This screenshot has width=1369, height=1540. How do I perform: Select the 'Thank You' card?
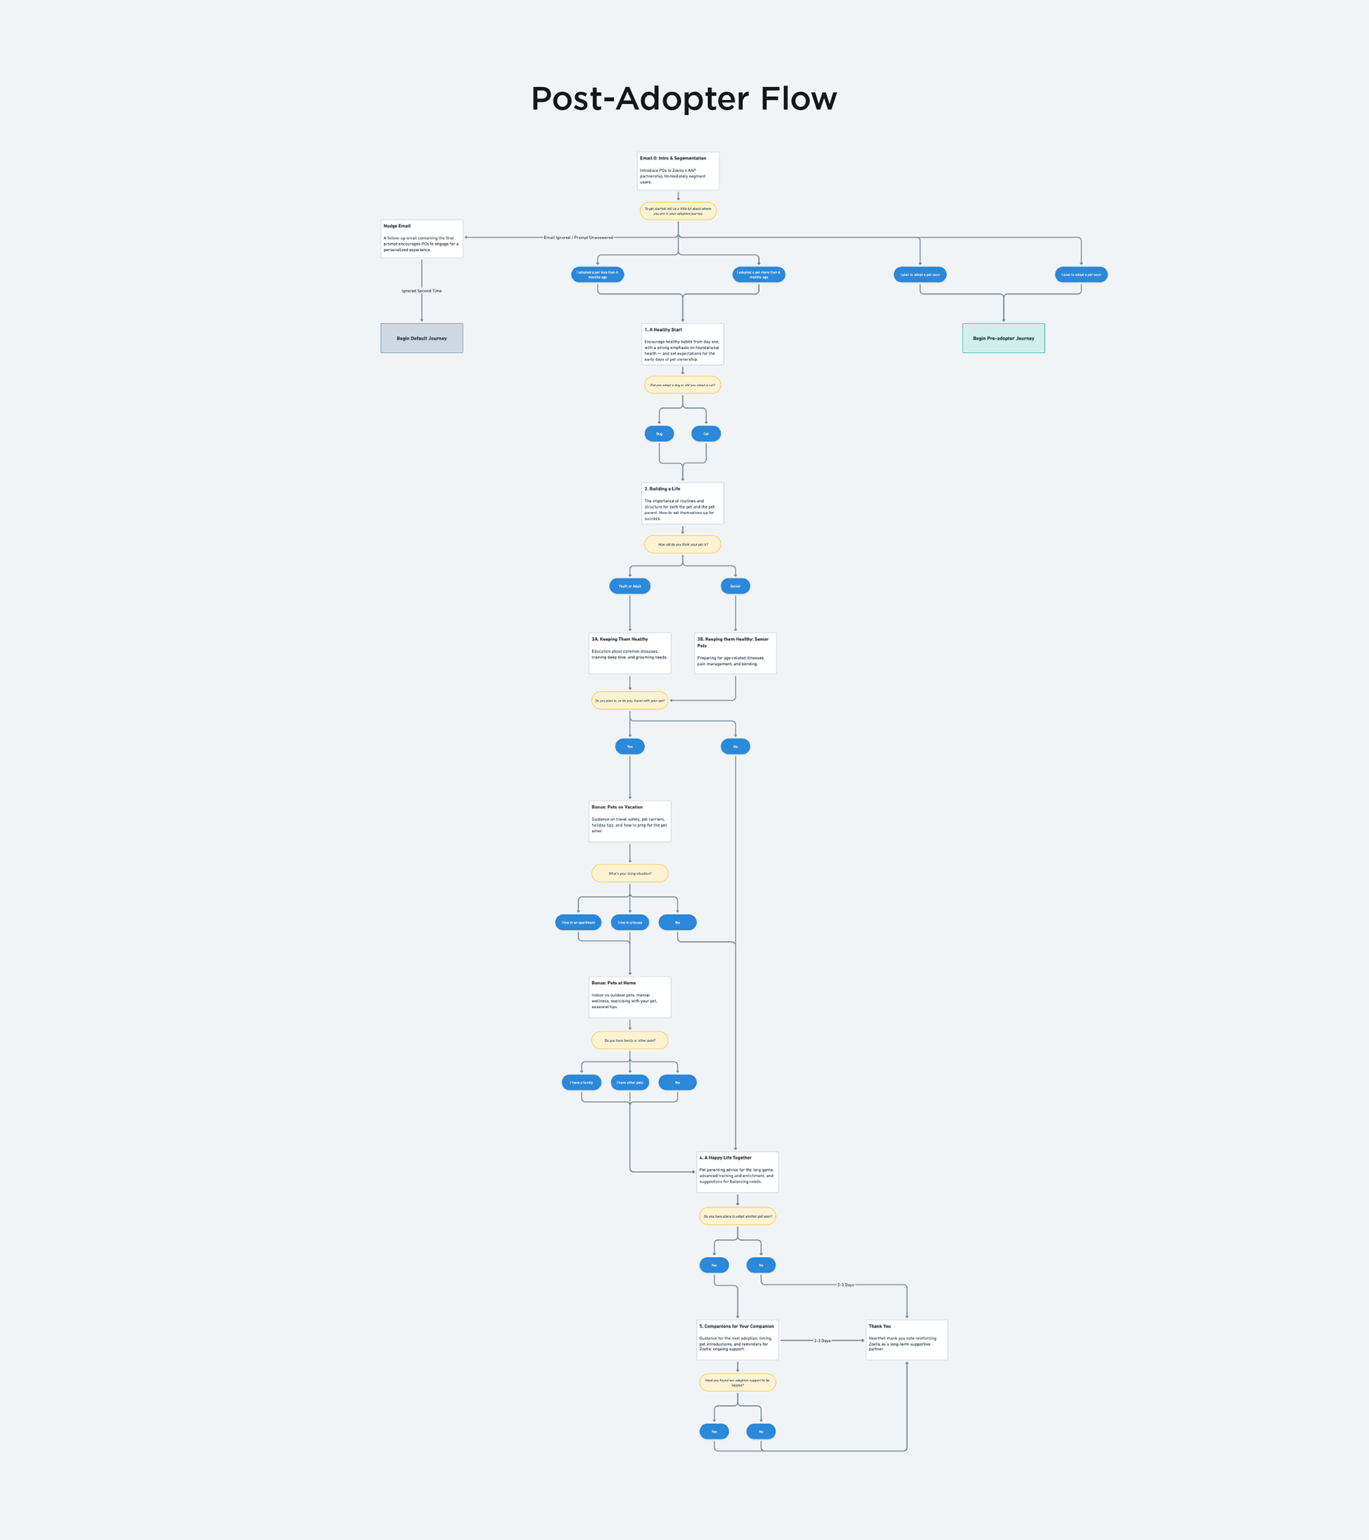906,1340
